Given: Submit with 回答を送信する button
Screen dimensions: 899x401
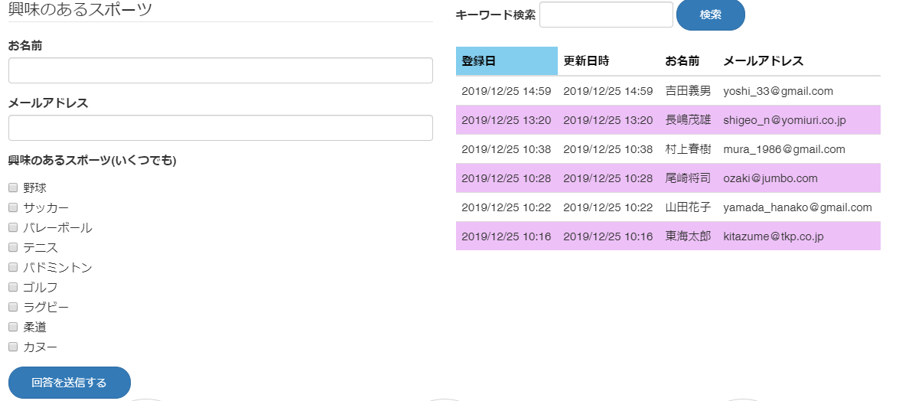Looking at the screenshot, I should [70, 383].
